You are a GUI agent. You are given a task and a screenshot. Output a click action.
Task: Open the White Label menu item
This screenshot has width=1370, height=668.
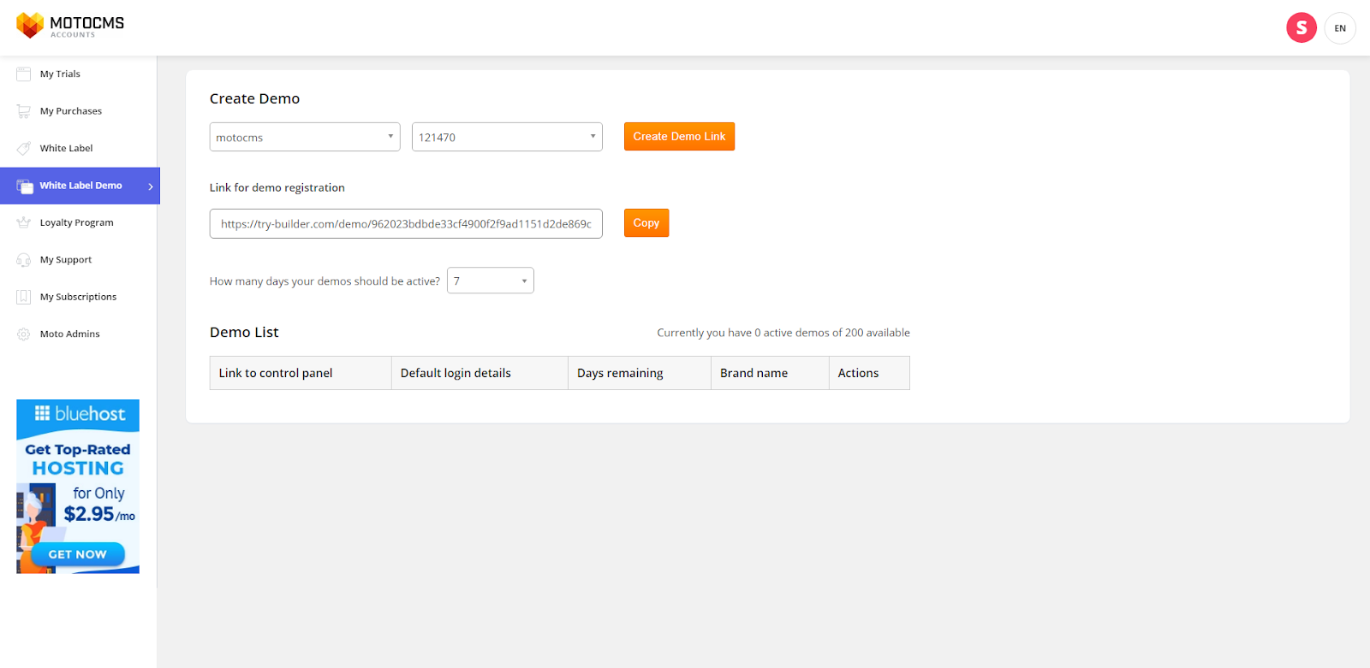coord(66,148)
